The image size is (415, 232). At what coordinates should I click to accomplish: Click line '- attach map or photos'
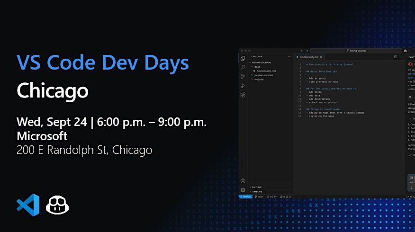tap(322, 102)
